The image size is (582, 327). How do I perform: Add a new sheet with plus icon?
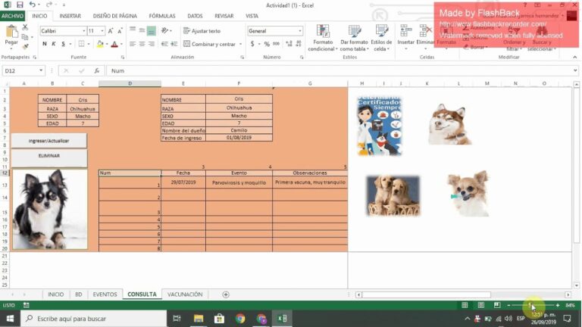226,294
